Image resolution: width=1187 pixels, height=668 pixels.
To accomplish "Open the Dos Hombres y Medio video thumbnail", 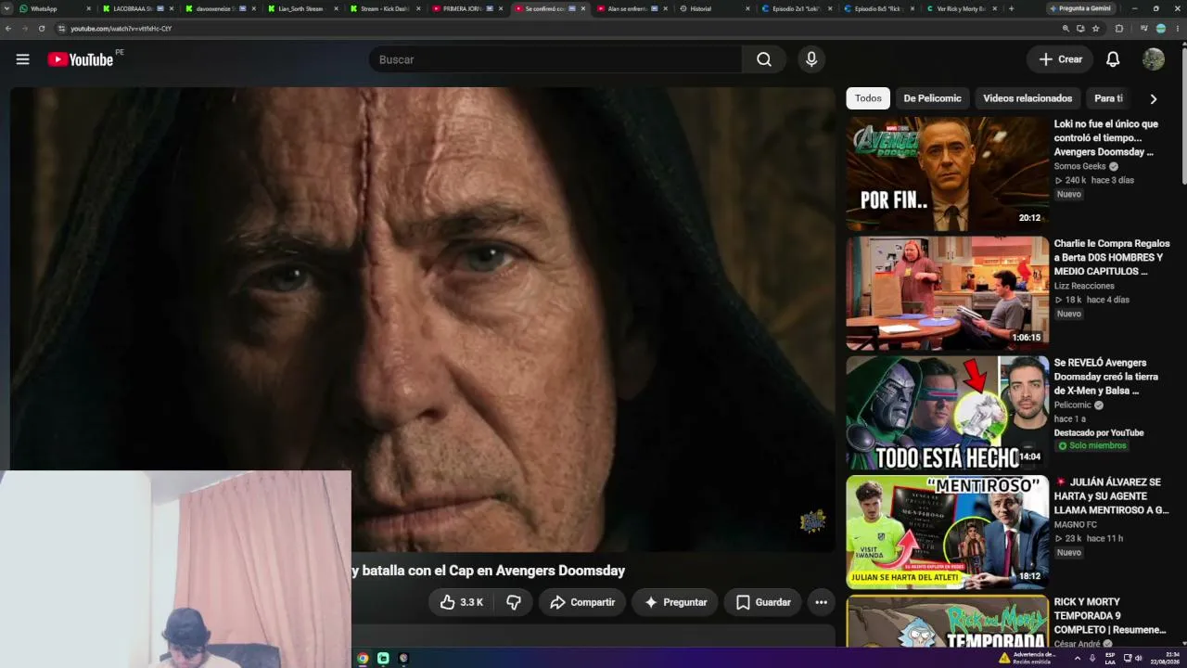I will [947, 293].
